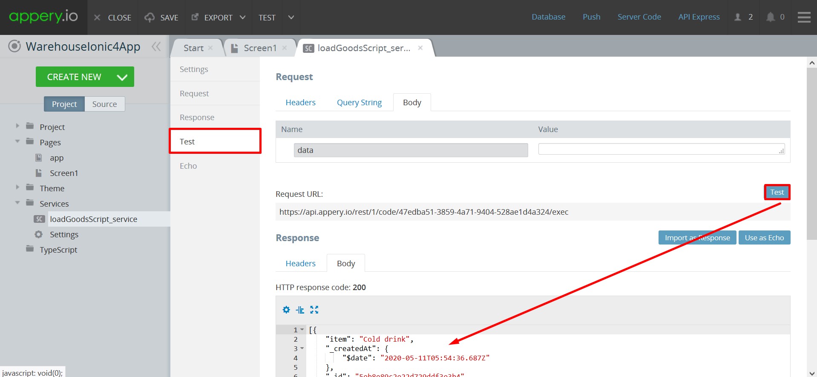Switch to the Screen1 editor tab
This screenshot has height=377, width=817.
click(x=260, y=48)
